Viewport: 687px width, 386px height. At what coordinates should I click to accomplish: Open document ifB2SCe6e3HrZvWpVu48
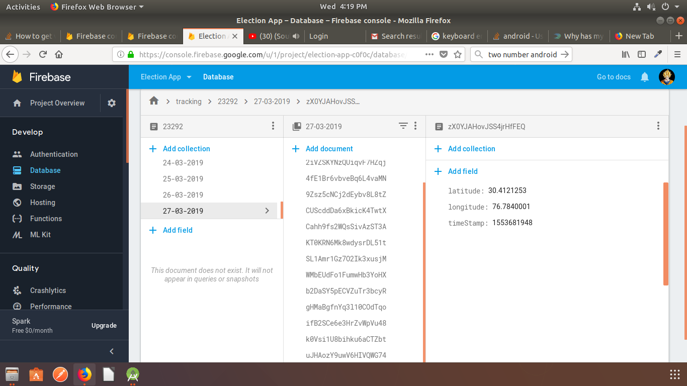click(x=346, y=323)
